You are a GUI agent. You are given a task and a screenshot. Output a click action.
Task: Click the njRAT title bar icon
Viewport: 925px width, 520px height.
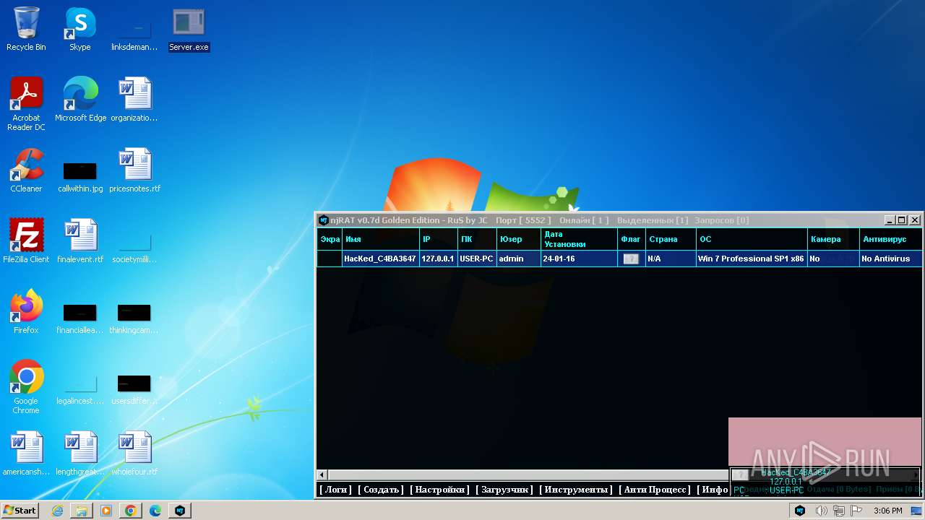[x=324, y=220]
